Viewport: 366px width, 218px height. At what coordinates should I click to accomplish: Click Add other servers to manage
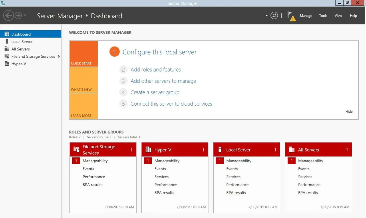point(163,81)
